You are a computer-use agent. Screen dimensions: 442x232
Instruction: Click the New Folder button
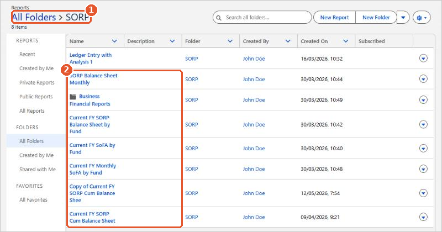coord(376,18)
